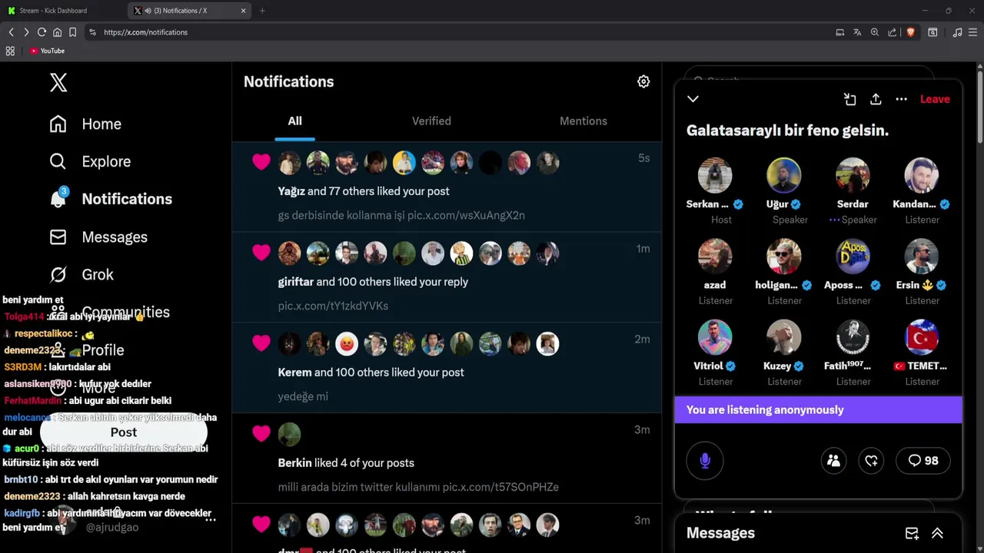The width and height of the screenshot is (984, 553).
Task: Send a heart reaction in Space
Action: pos(871,461)
